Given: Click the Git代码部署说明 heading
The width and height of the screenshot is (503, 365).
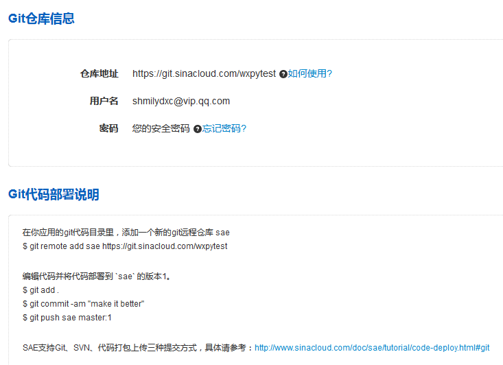Looking at the screenshot, I should point(54,194).
